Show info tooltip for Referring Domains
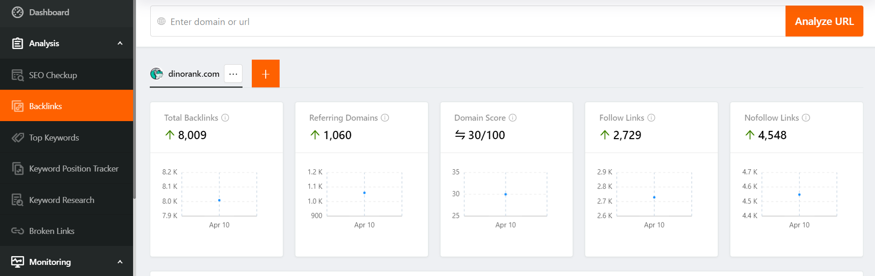 [x=385, y=118]
